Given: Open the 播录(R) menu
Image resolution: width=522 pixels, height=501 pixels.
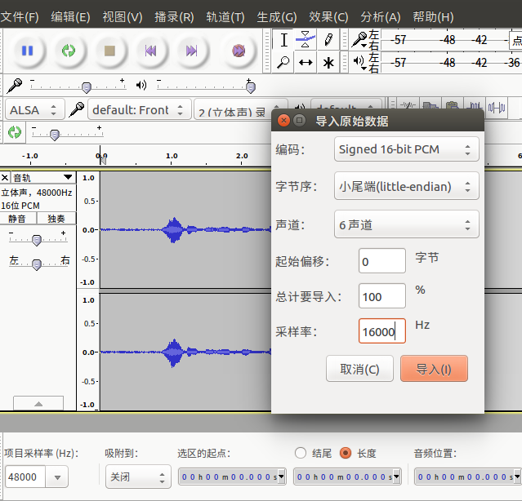Looking at the screenshot, I should (x=174, y=17).
